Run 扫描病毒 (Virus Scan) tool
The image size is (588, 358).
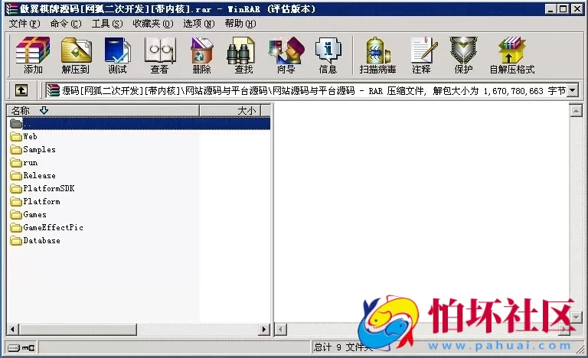(377, 54)
